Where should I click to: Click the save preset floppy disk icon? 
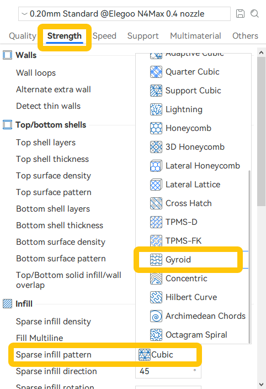tap(240, 14)
